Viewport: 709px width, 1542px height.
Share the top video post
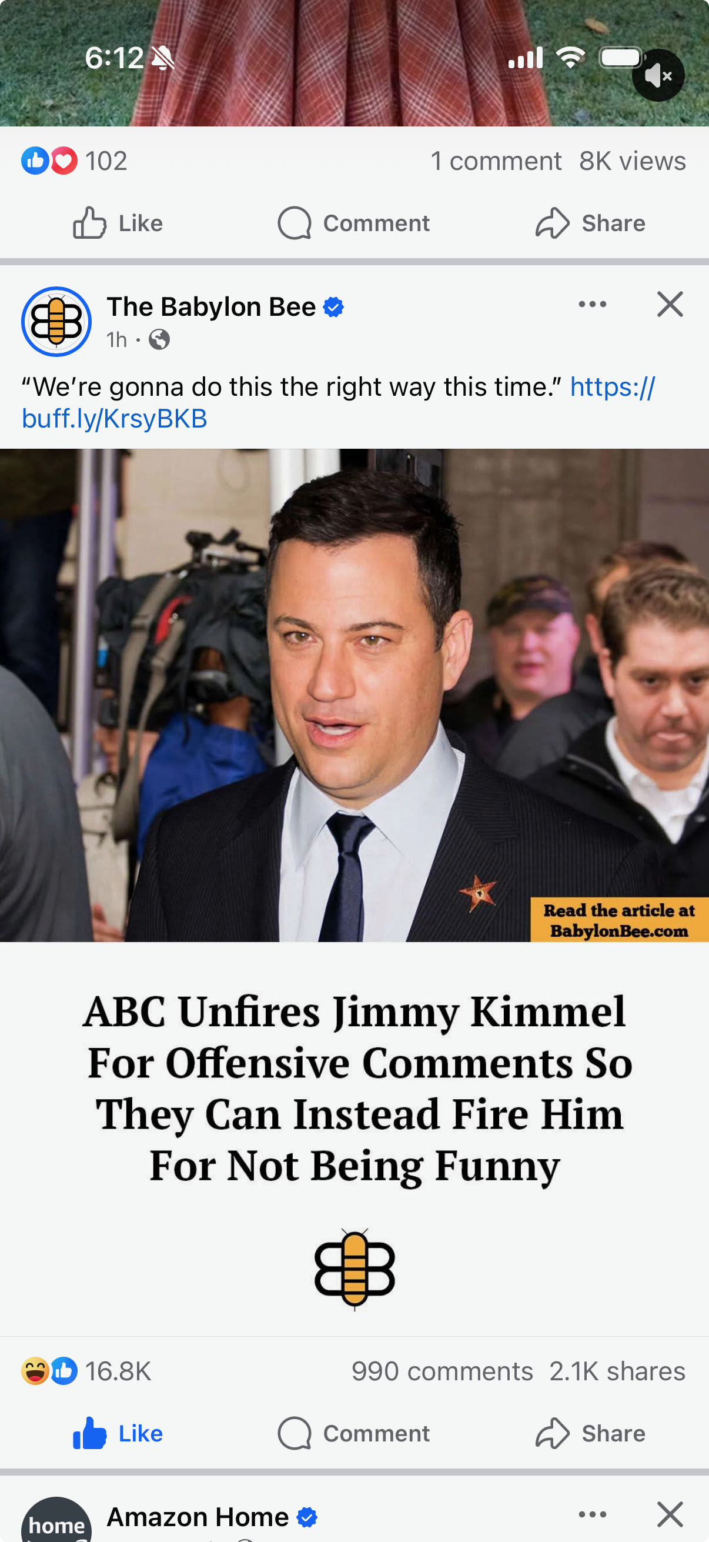click(x=590, y=223)
